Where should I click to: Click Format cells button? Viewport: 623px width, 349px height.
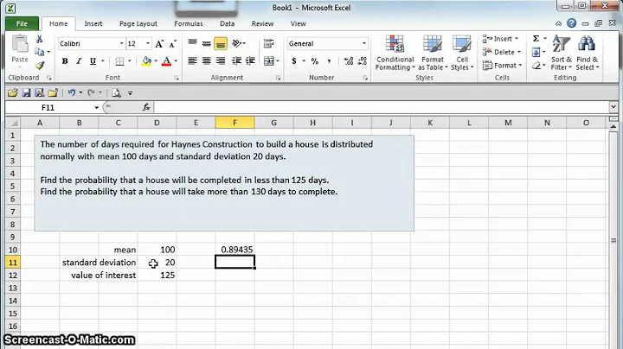tap(502, 66)
